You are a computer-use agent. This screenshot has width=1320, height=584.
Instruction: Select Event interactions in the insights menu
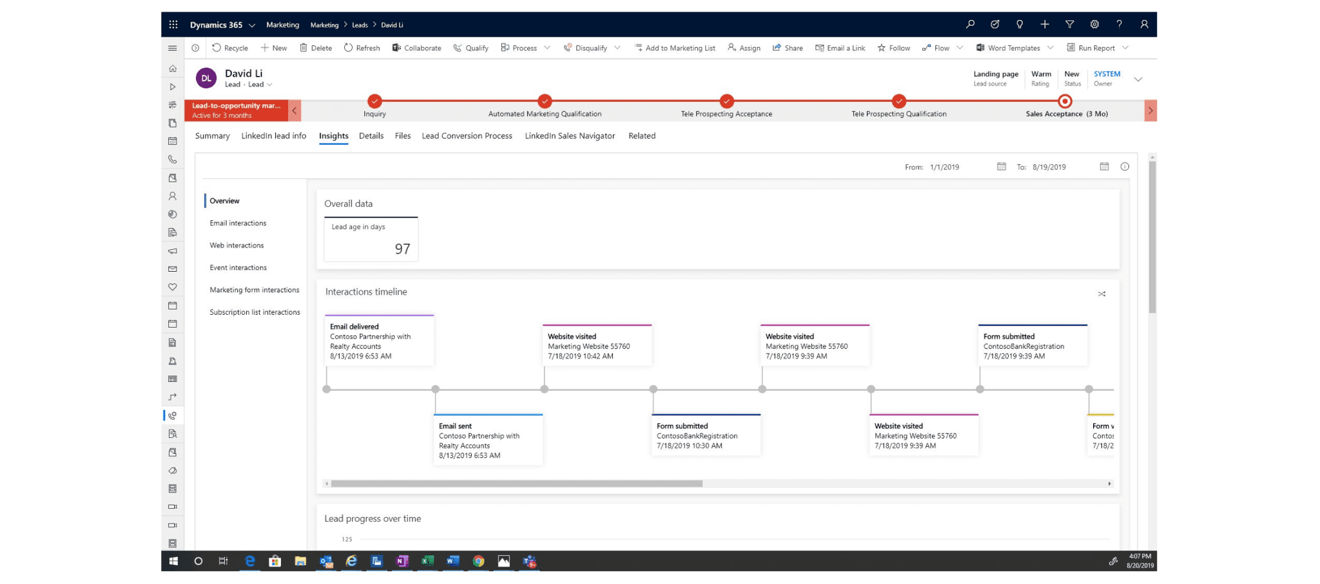[x=238, y=267]
